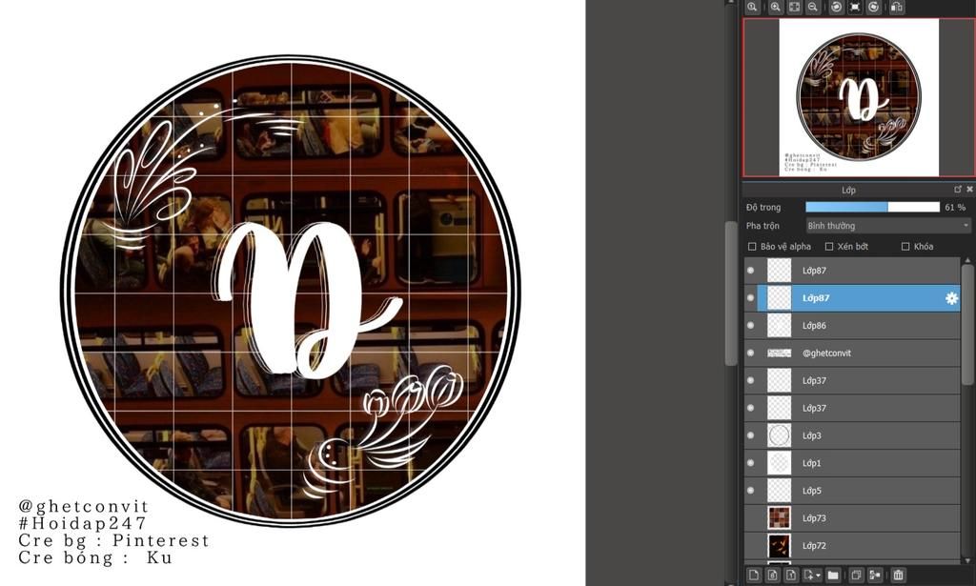Click the Lớp73 layer thumbnail
Viewport: 976px width, 586px height.
pos(780,517)
